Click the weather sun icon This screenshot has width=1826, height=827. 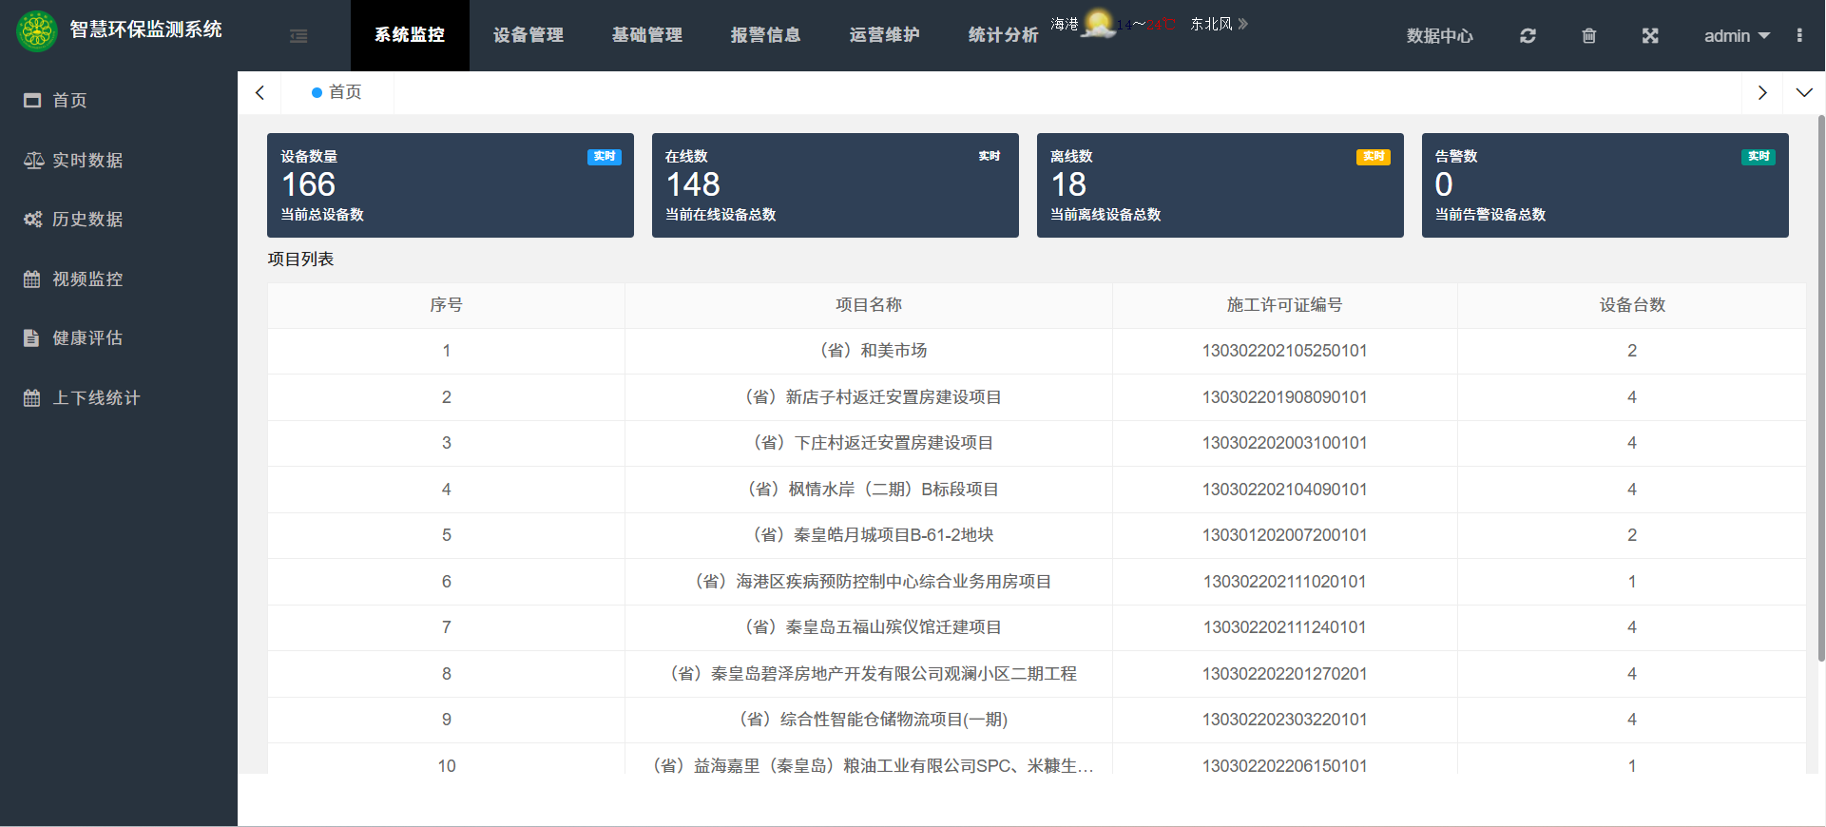click(1099, 23)
